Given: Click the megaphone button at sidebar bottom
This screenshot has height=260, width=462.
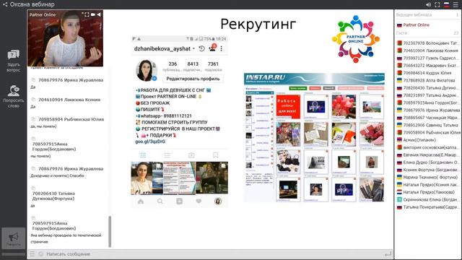Looking at the screenshot, I should click(14, 238).
